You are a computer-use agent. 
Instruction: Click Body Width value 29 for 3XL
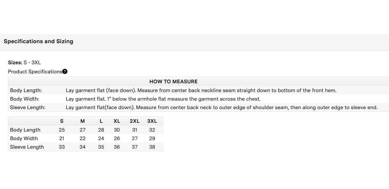pyautogui.click(x=152, y=138)
